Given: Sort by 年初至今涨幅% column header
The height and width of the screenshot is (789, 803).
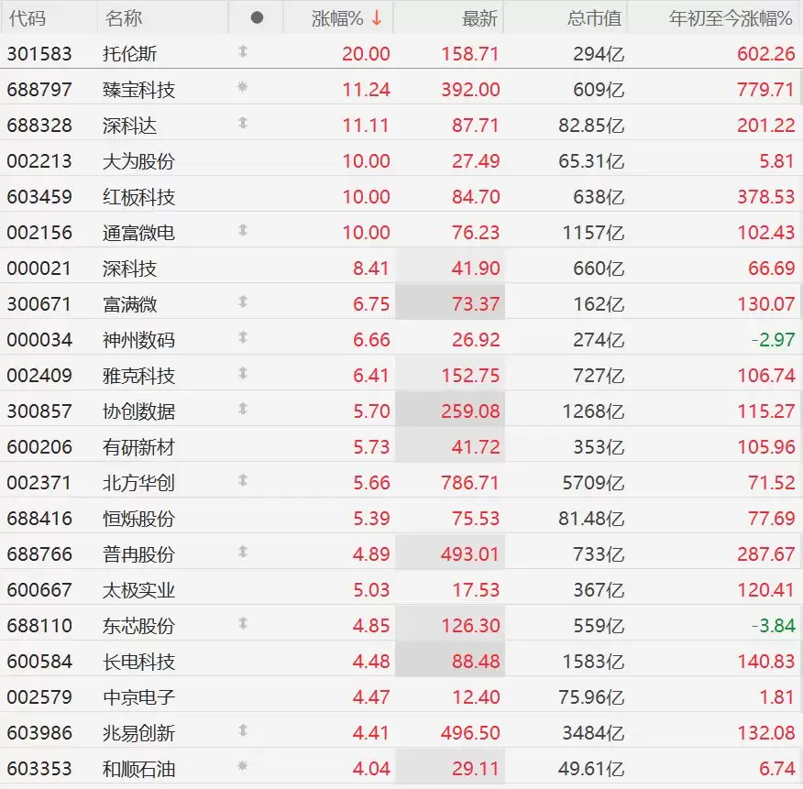Looking at the screenshot, I should (x=731, y=19).
